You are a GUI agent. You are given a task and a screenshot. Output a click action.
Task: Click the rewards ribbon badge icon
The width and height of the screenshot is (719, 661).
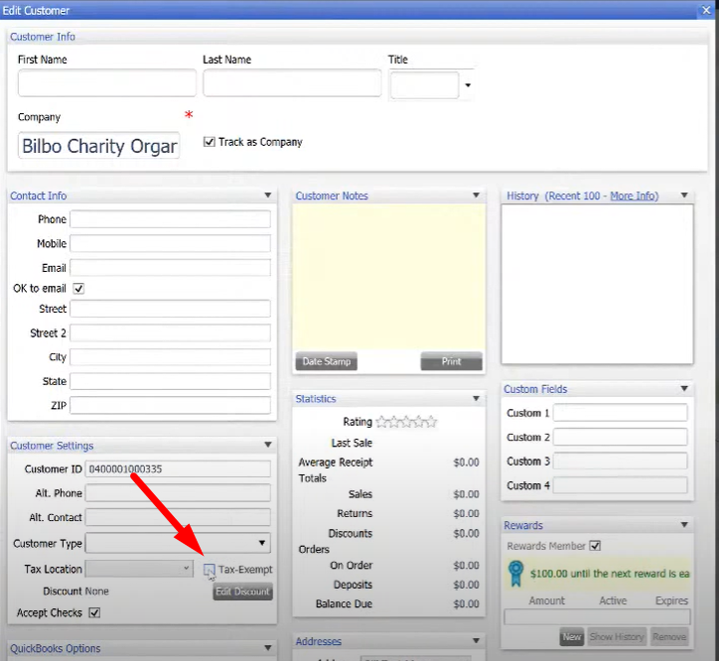(515, 574)
